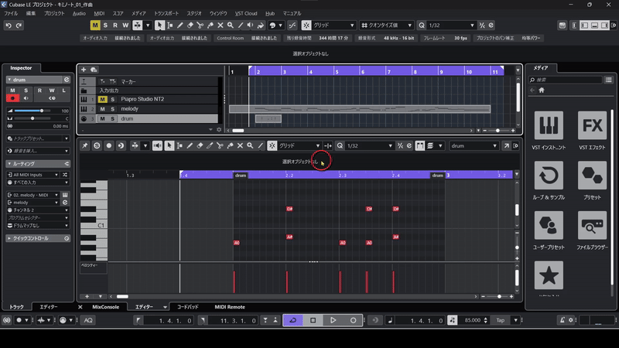
Task: Select the Mute X tool in main toolbar
Action: pyautogui.click(x=221, y=26)
